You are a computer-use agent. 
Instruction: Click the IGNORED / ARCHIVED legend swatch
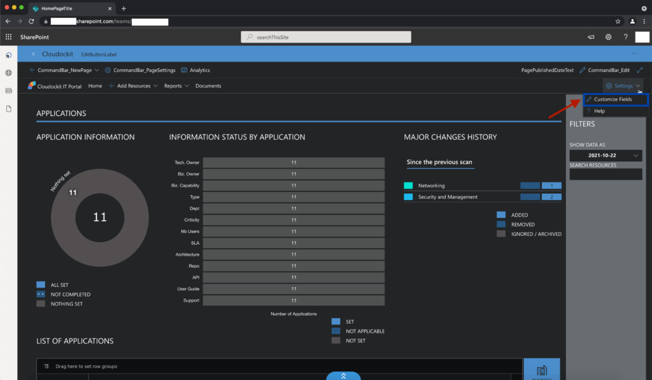click(x=501, y=234)
